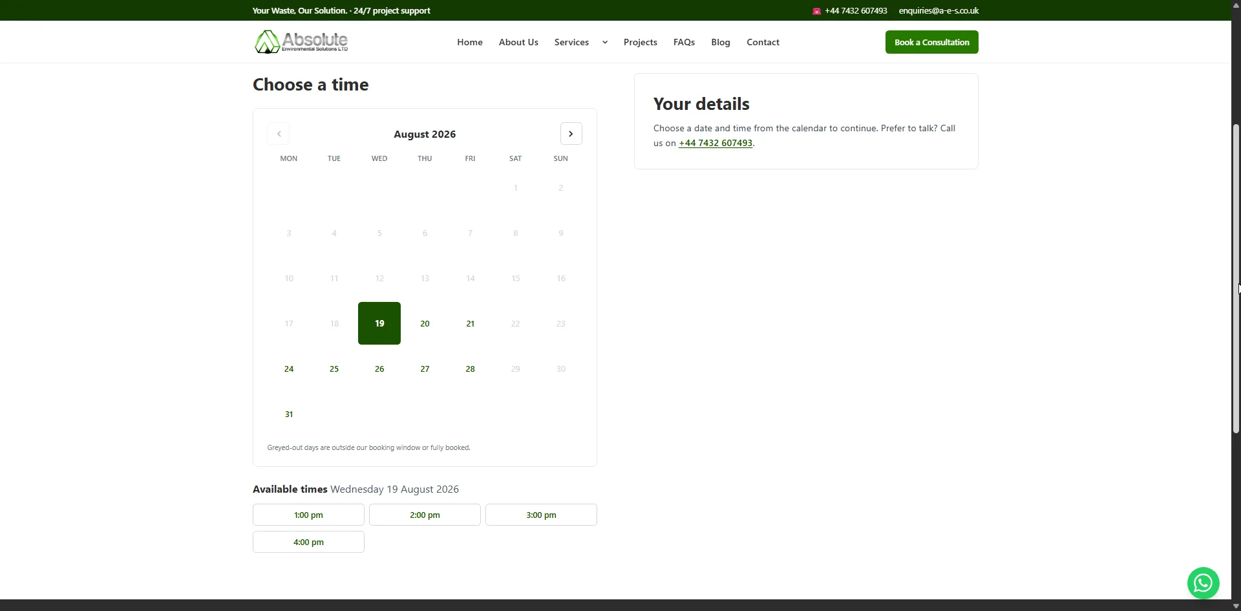Image resolution: width=1241 pixels, height=611 pixels.
Task: Click the scrollbar up arrow
Action: (x=1236, y=5)
